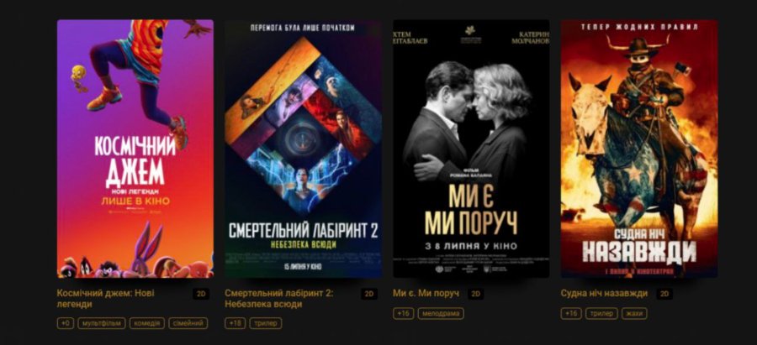Select the жахи genre tag
The height and width of the screenshot is (345, 757).
click(x=634, y=314)
